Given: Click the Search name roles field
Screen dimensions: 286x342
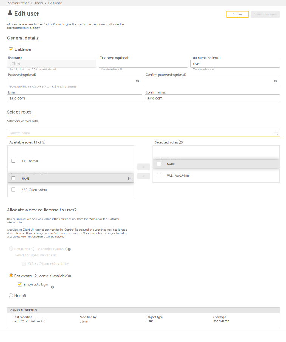Looking at the screenshot, I should (x=140, y=133).
